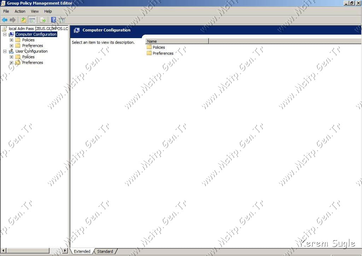Select the Computer Configuration tree label
The image size is (362, 256).
36,34
